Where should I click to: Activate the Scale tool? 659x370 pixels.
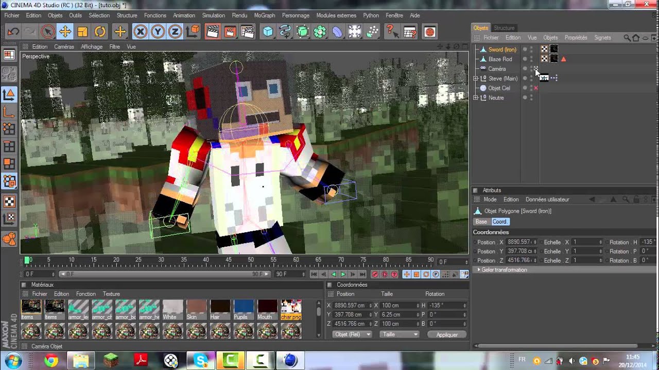[x=82, y=32]
